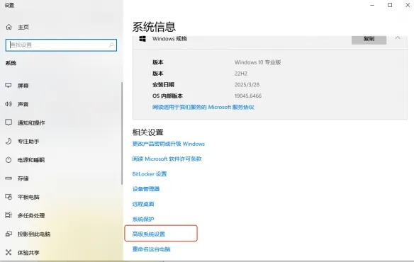Open 高级系统设置 link
This screenshot has height=262, width=414.
pos(149,234)
